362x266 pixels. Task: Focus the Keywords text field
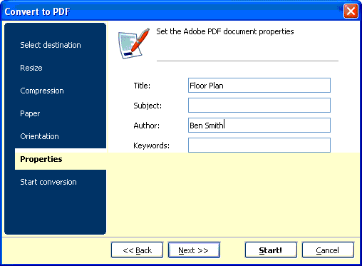point(259,145)
